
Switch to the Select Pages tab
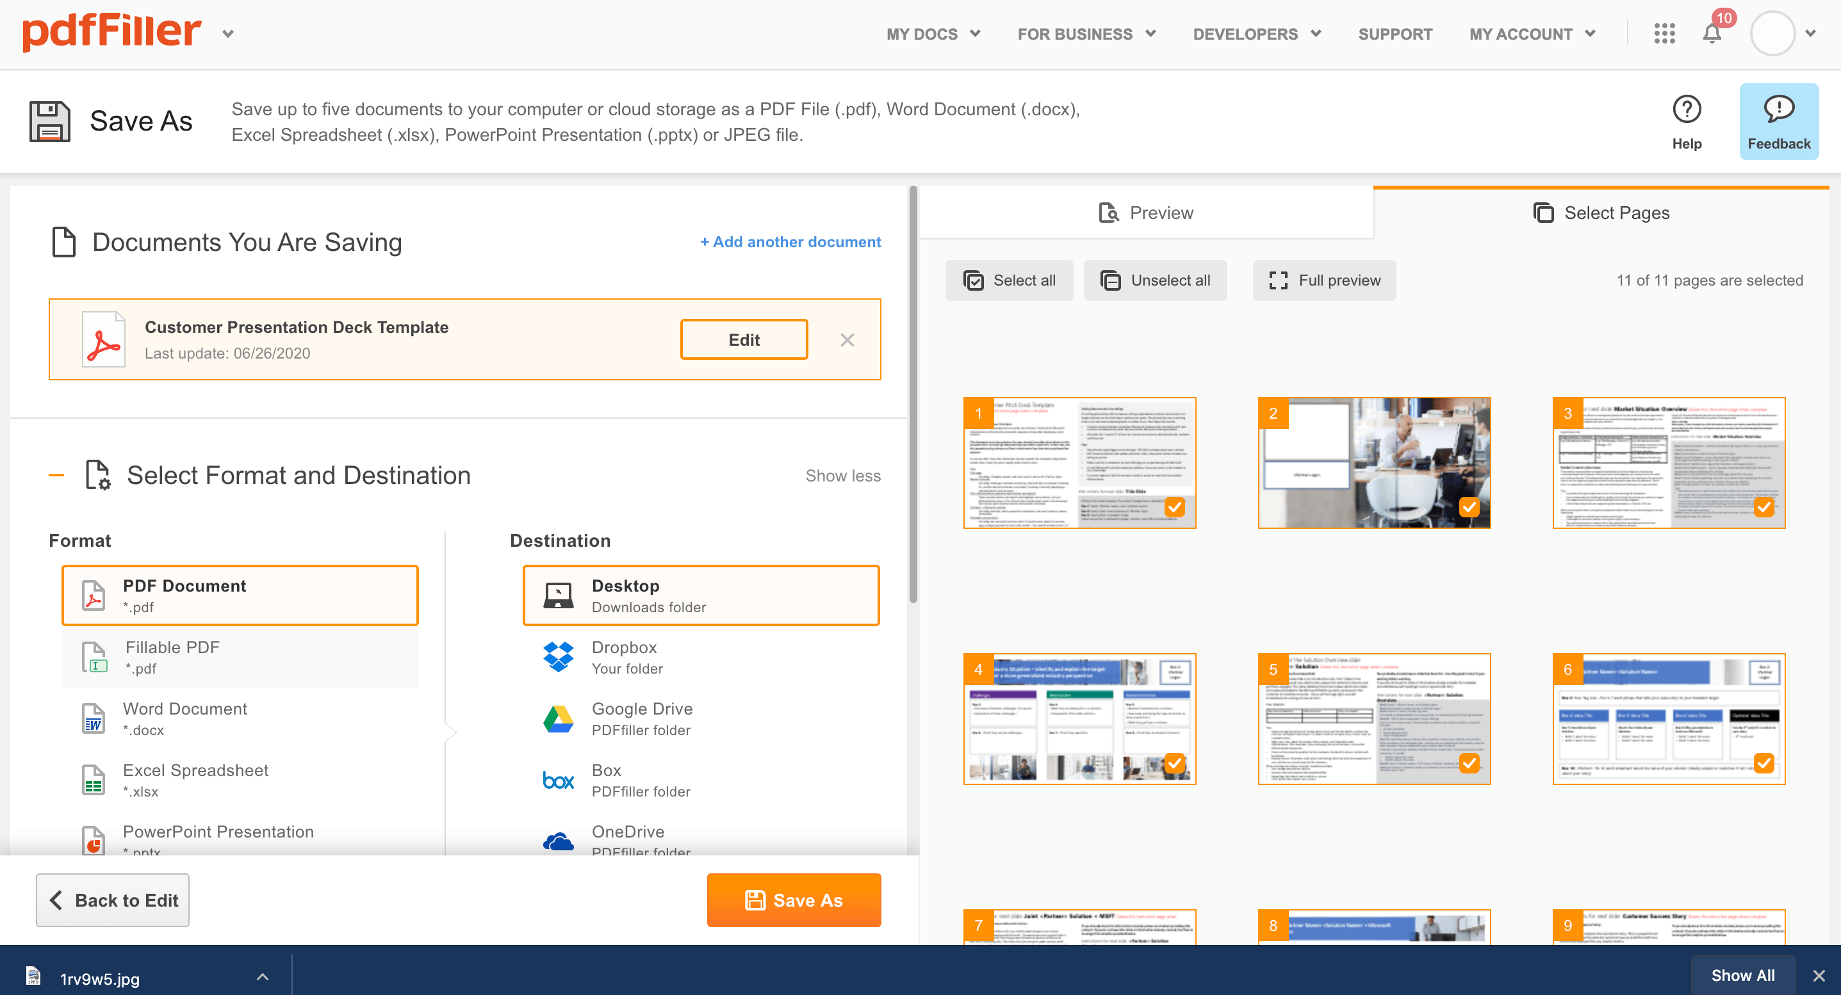coord(1601,213)
